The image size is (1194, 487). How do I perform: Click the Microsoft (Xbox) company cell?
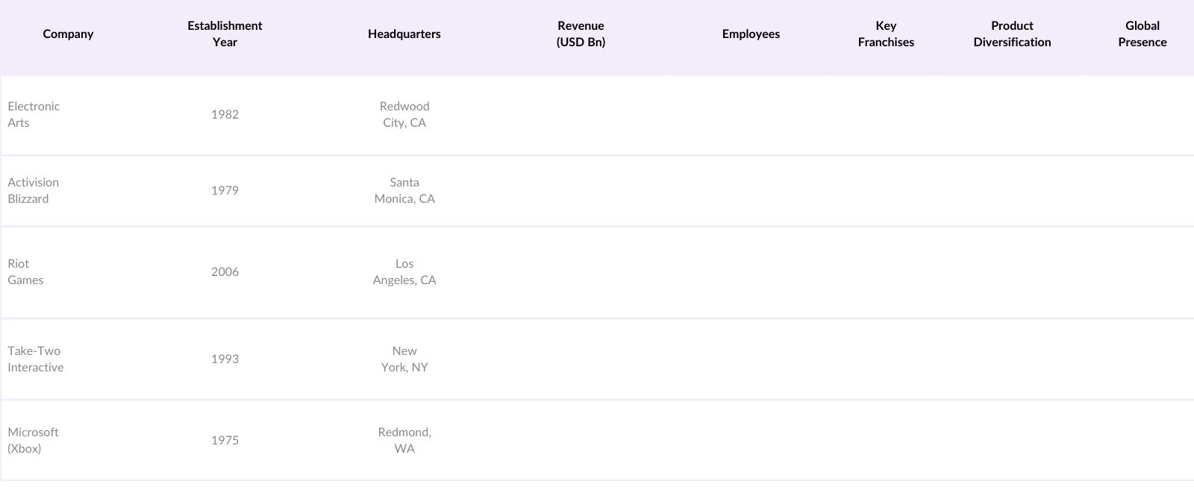33,441
